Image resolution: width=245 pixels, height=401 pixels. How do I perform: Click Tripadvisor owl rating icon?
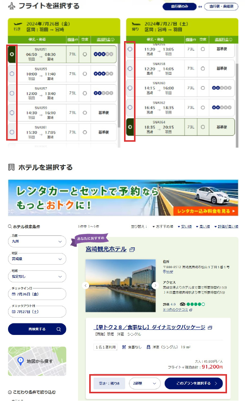[182, 304]
